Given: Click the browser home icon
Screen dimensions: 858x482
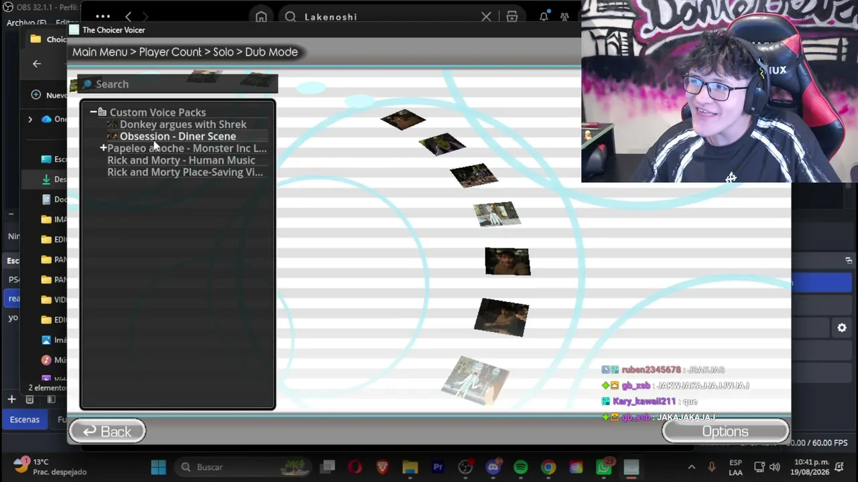Looking at the screenshot, I should [261, 17].
